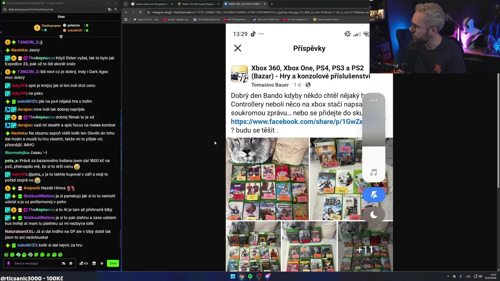Click Tomasino Bauer author name
Image resolution: width=500 pixels, height=281 pixels.
[270, 85]
